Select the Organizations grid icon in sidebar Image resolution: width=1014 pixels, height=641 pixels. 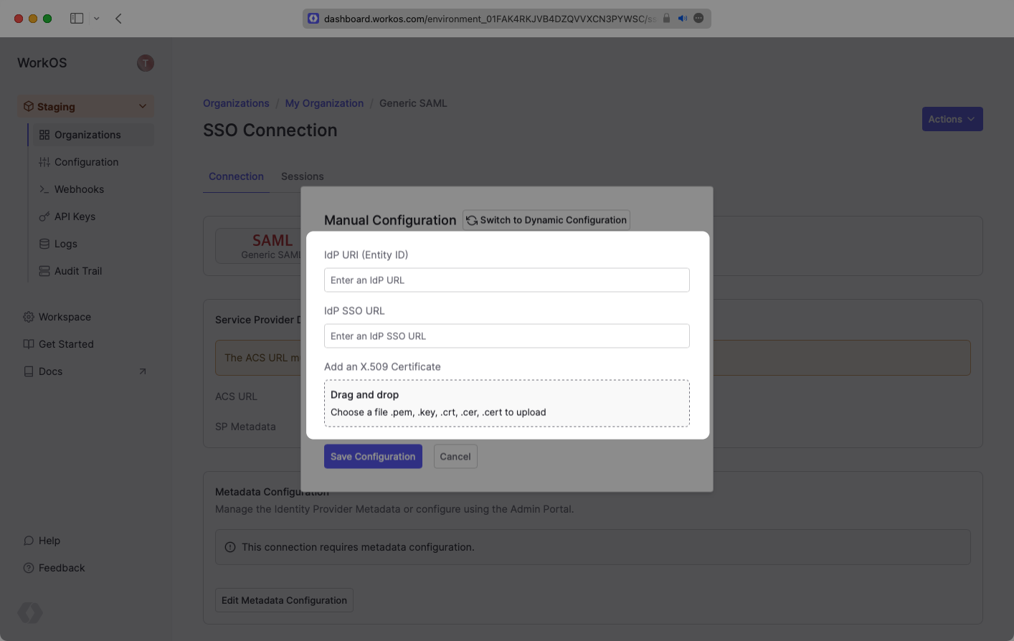click(43, 134)
